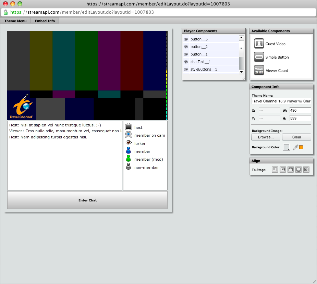Click the Enter Chat button
The image size is (317, 284).
pyautogui.click(x=87, y=200)
